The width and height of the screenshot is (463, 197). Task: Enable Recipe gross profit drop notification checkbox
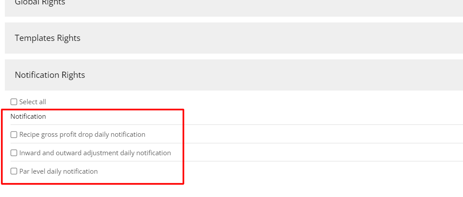(x=14, y=135)
